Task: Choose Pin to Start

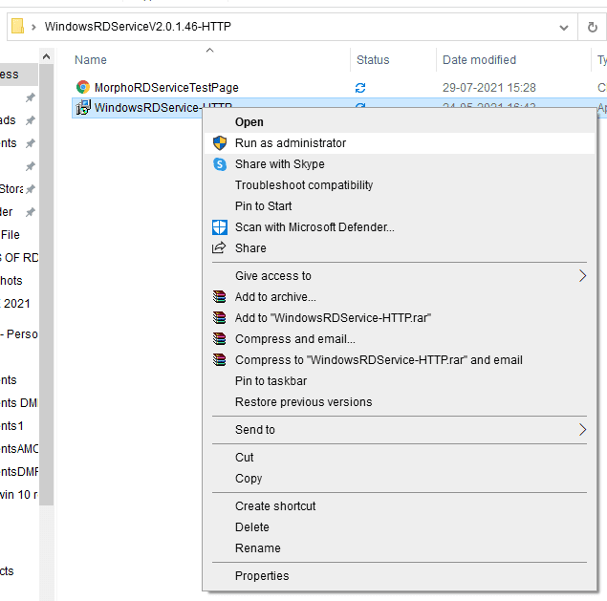Action: pos(400,205)
